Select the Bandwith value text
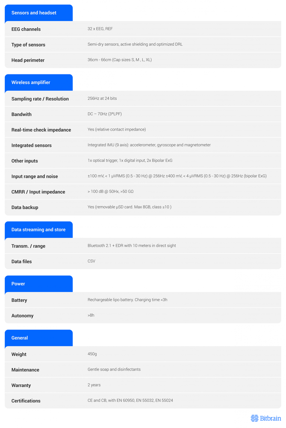Image resolution: width=286 pixels, height=428 pixels. point(106,114)
